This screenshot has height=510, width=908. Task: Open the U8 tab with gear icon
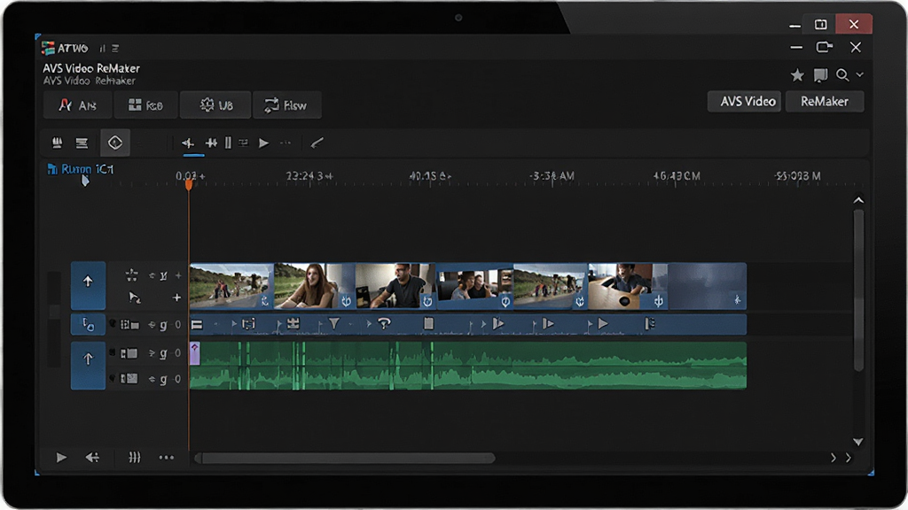point(215,105)
